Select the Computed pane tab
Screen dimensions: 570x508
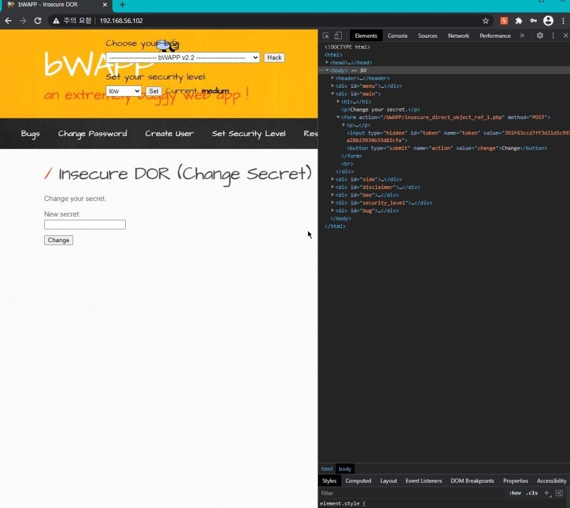tap(358, 481)
